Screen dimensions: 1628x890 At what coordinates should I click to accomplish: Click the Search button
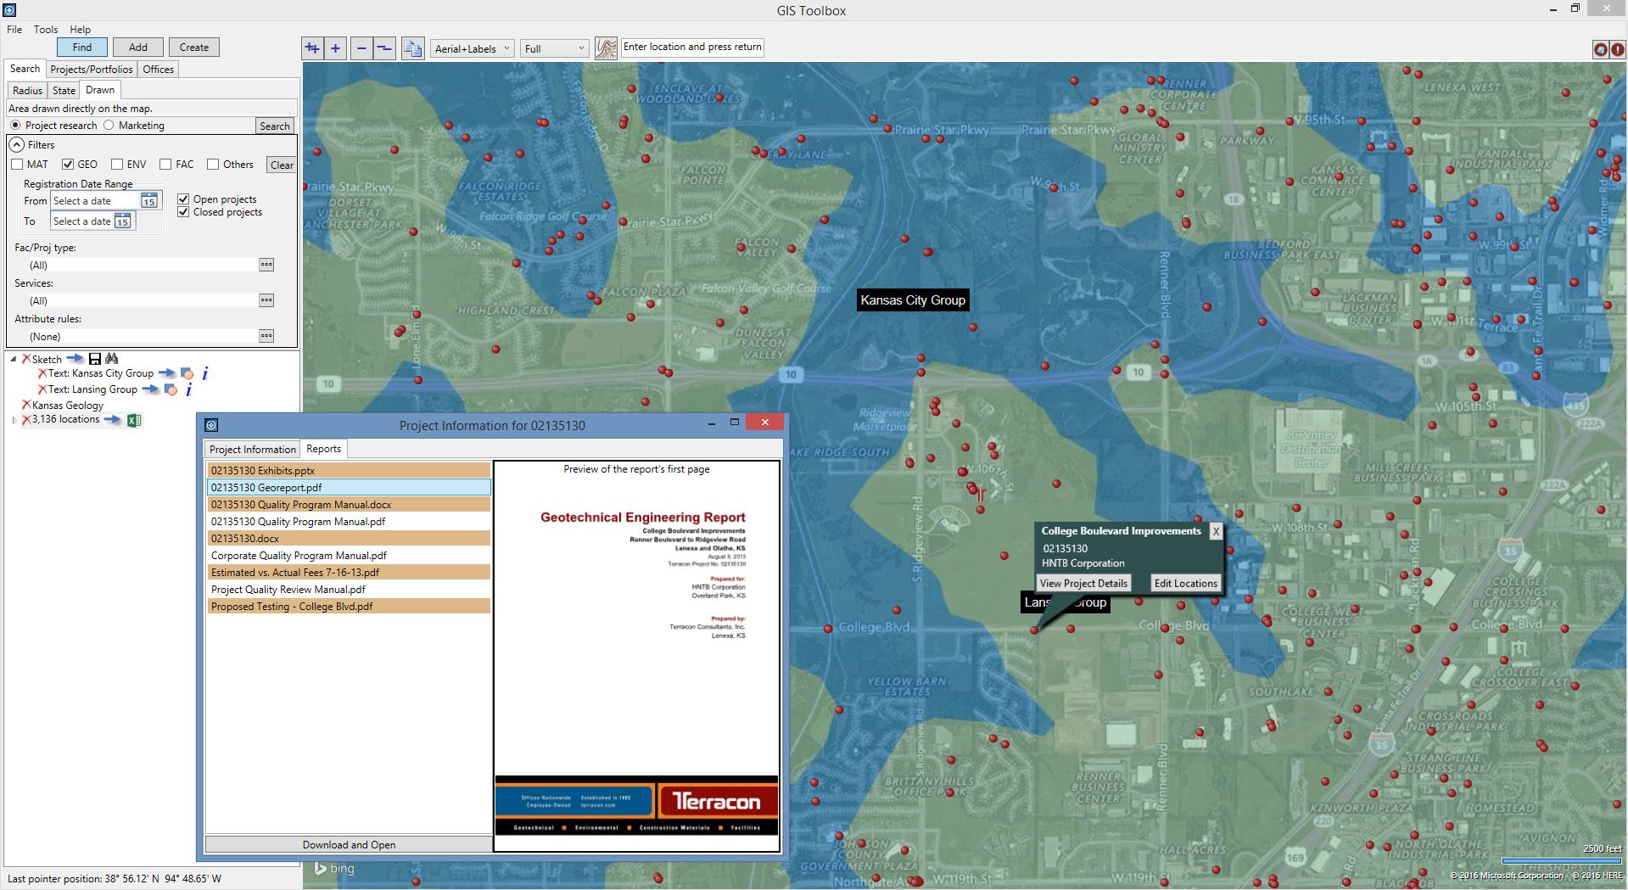(275, 126)
